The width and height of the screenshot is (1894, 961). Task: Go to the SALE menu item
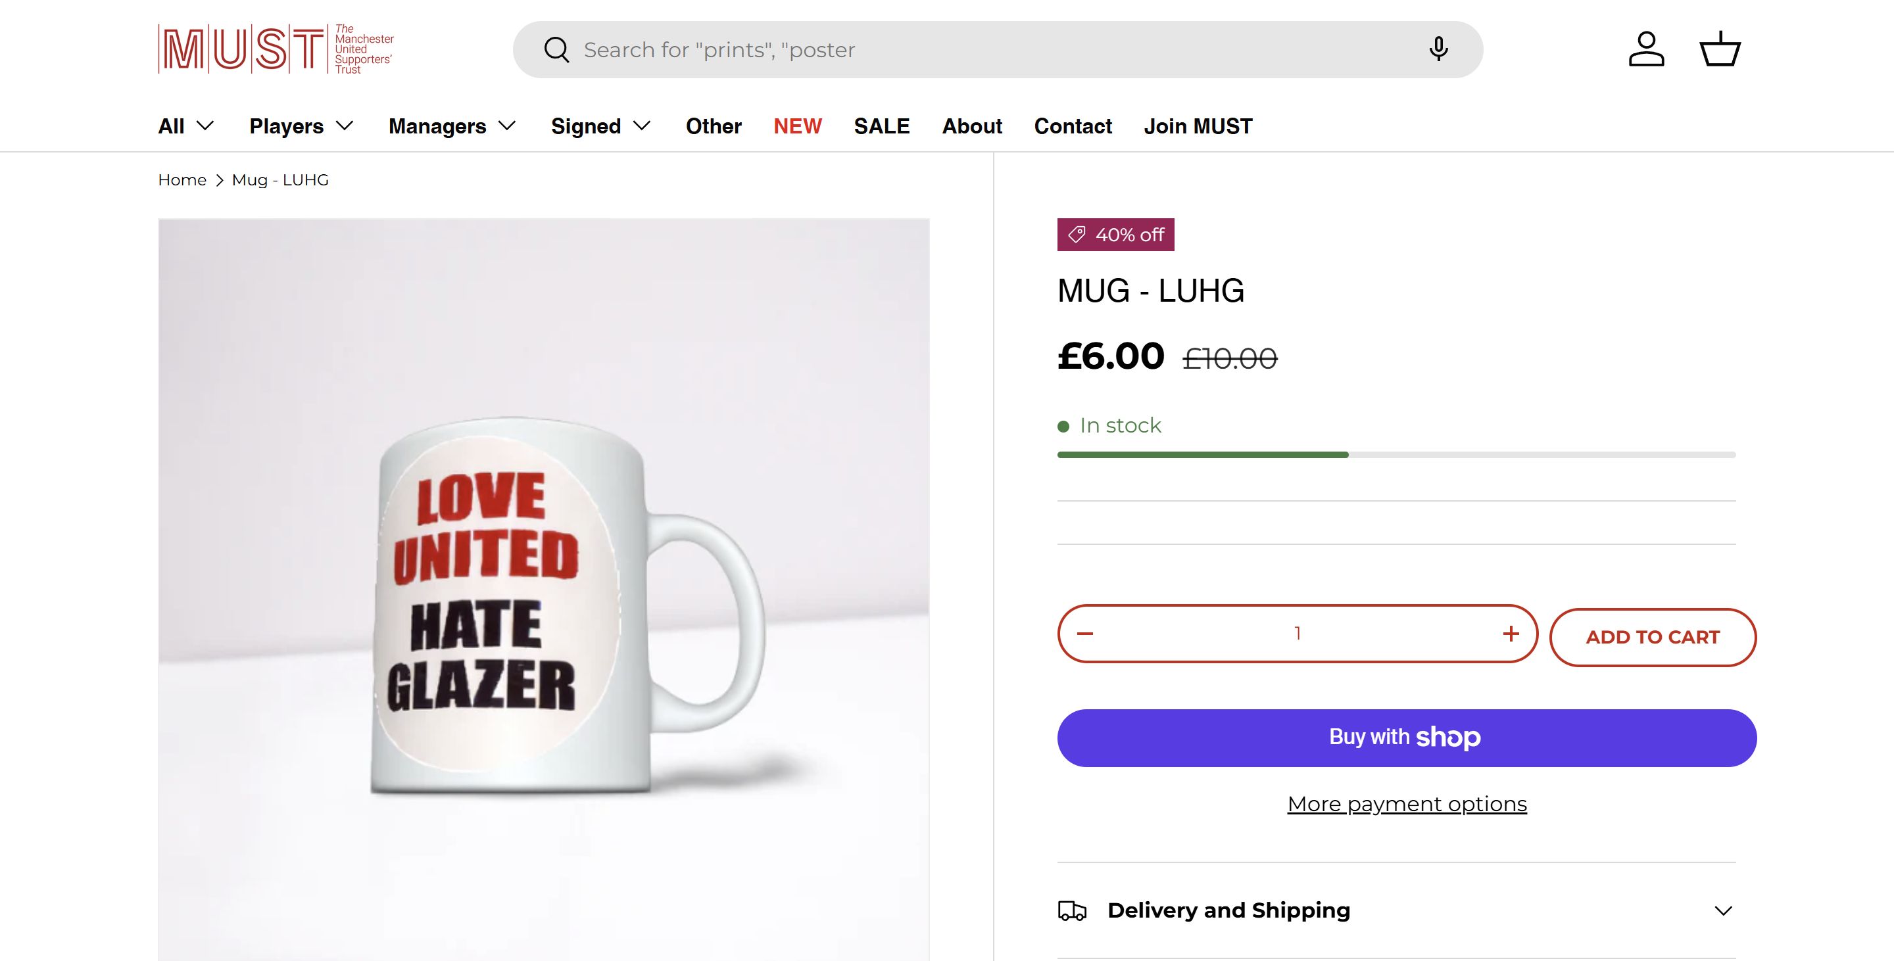tap(881, 126)
